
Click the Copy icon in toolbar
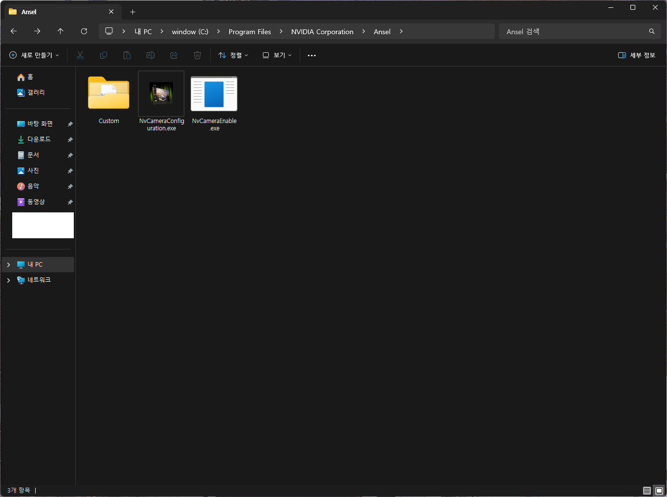(x=104, y=55)
